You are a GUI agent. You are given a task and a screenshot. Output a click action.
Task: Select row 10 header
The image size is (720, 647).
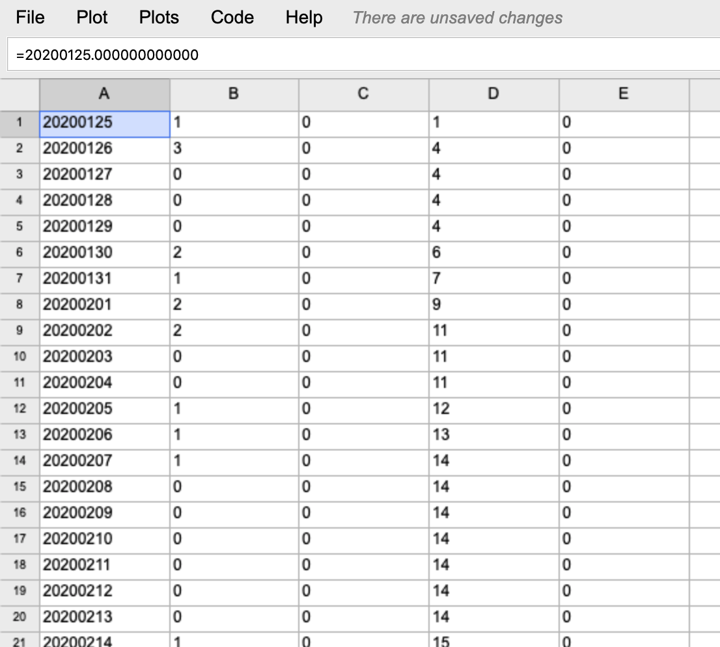[x=20, y=358]
